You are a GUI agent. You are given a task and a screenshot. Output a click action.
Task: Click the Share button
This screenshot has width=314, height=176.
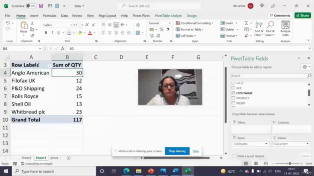tap(303, 15)
